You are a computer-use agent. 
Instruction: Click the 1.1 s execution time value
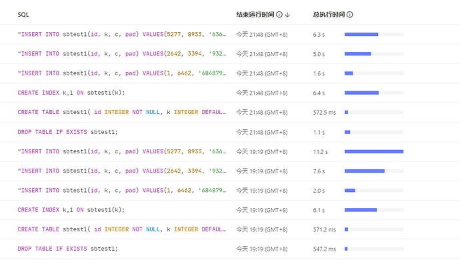coord(319,132)
